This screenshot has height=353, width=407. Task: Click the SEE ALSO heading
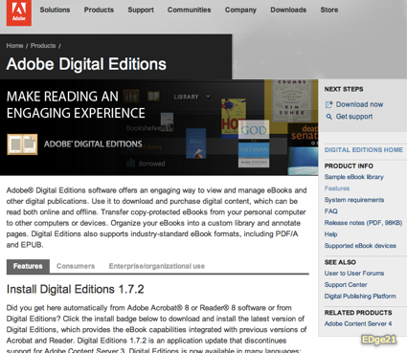[x=340, y=262]
